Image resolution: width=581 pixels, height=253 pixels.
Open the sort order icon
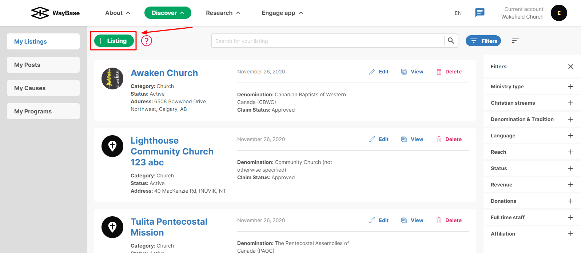(x=515, y=41)
